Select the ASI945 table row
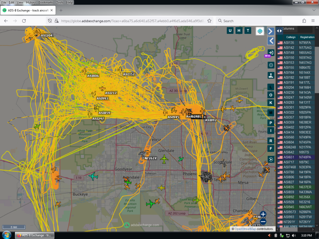Screen dimensions: 319x239 tap(296, 207)
